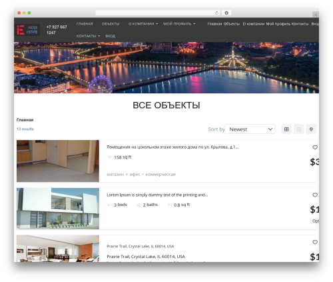Open ГЛАВНАЯ in the main menu
333x282 pixels.
(85, 24)
